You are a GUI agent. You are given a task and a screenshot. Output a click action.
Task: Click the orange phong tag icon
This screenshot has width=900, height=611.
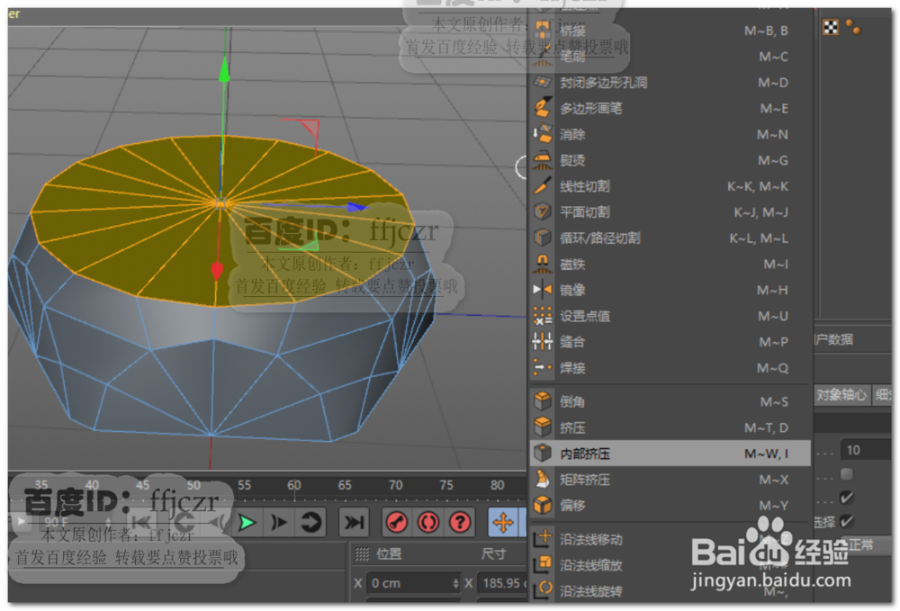point(853,27)
